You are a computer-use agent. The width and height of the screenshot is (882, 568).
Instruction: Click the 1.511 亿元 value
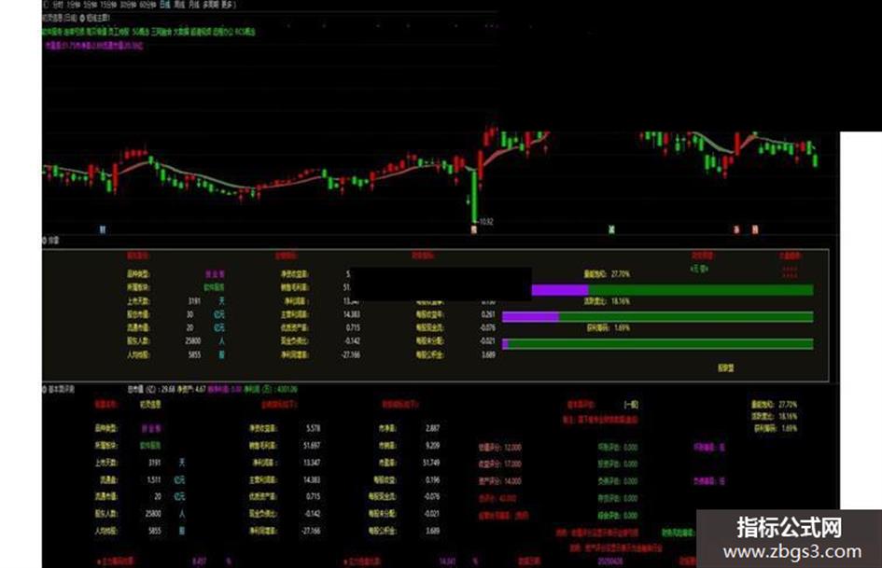(x=154, y=479)
